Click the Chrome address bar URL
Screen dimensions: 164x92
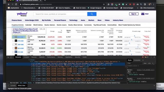coord(37,4)
